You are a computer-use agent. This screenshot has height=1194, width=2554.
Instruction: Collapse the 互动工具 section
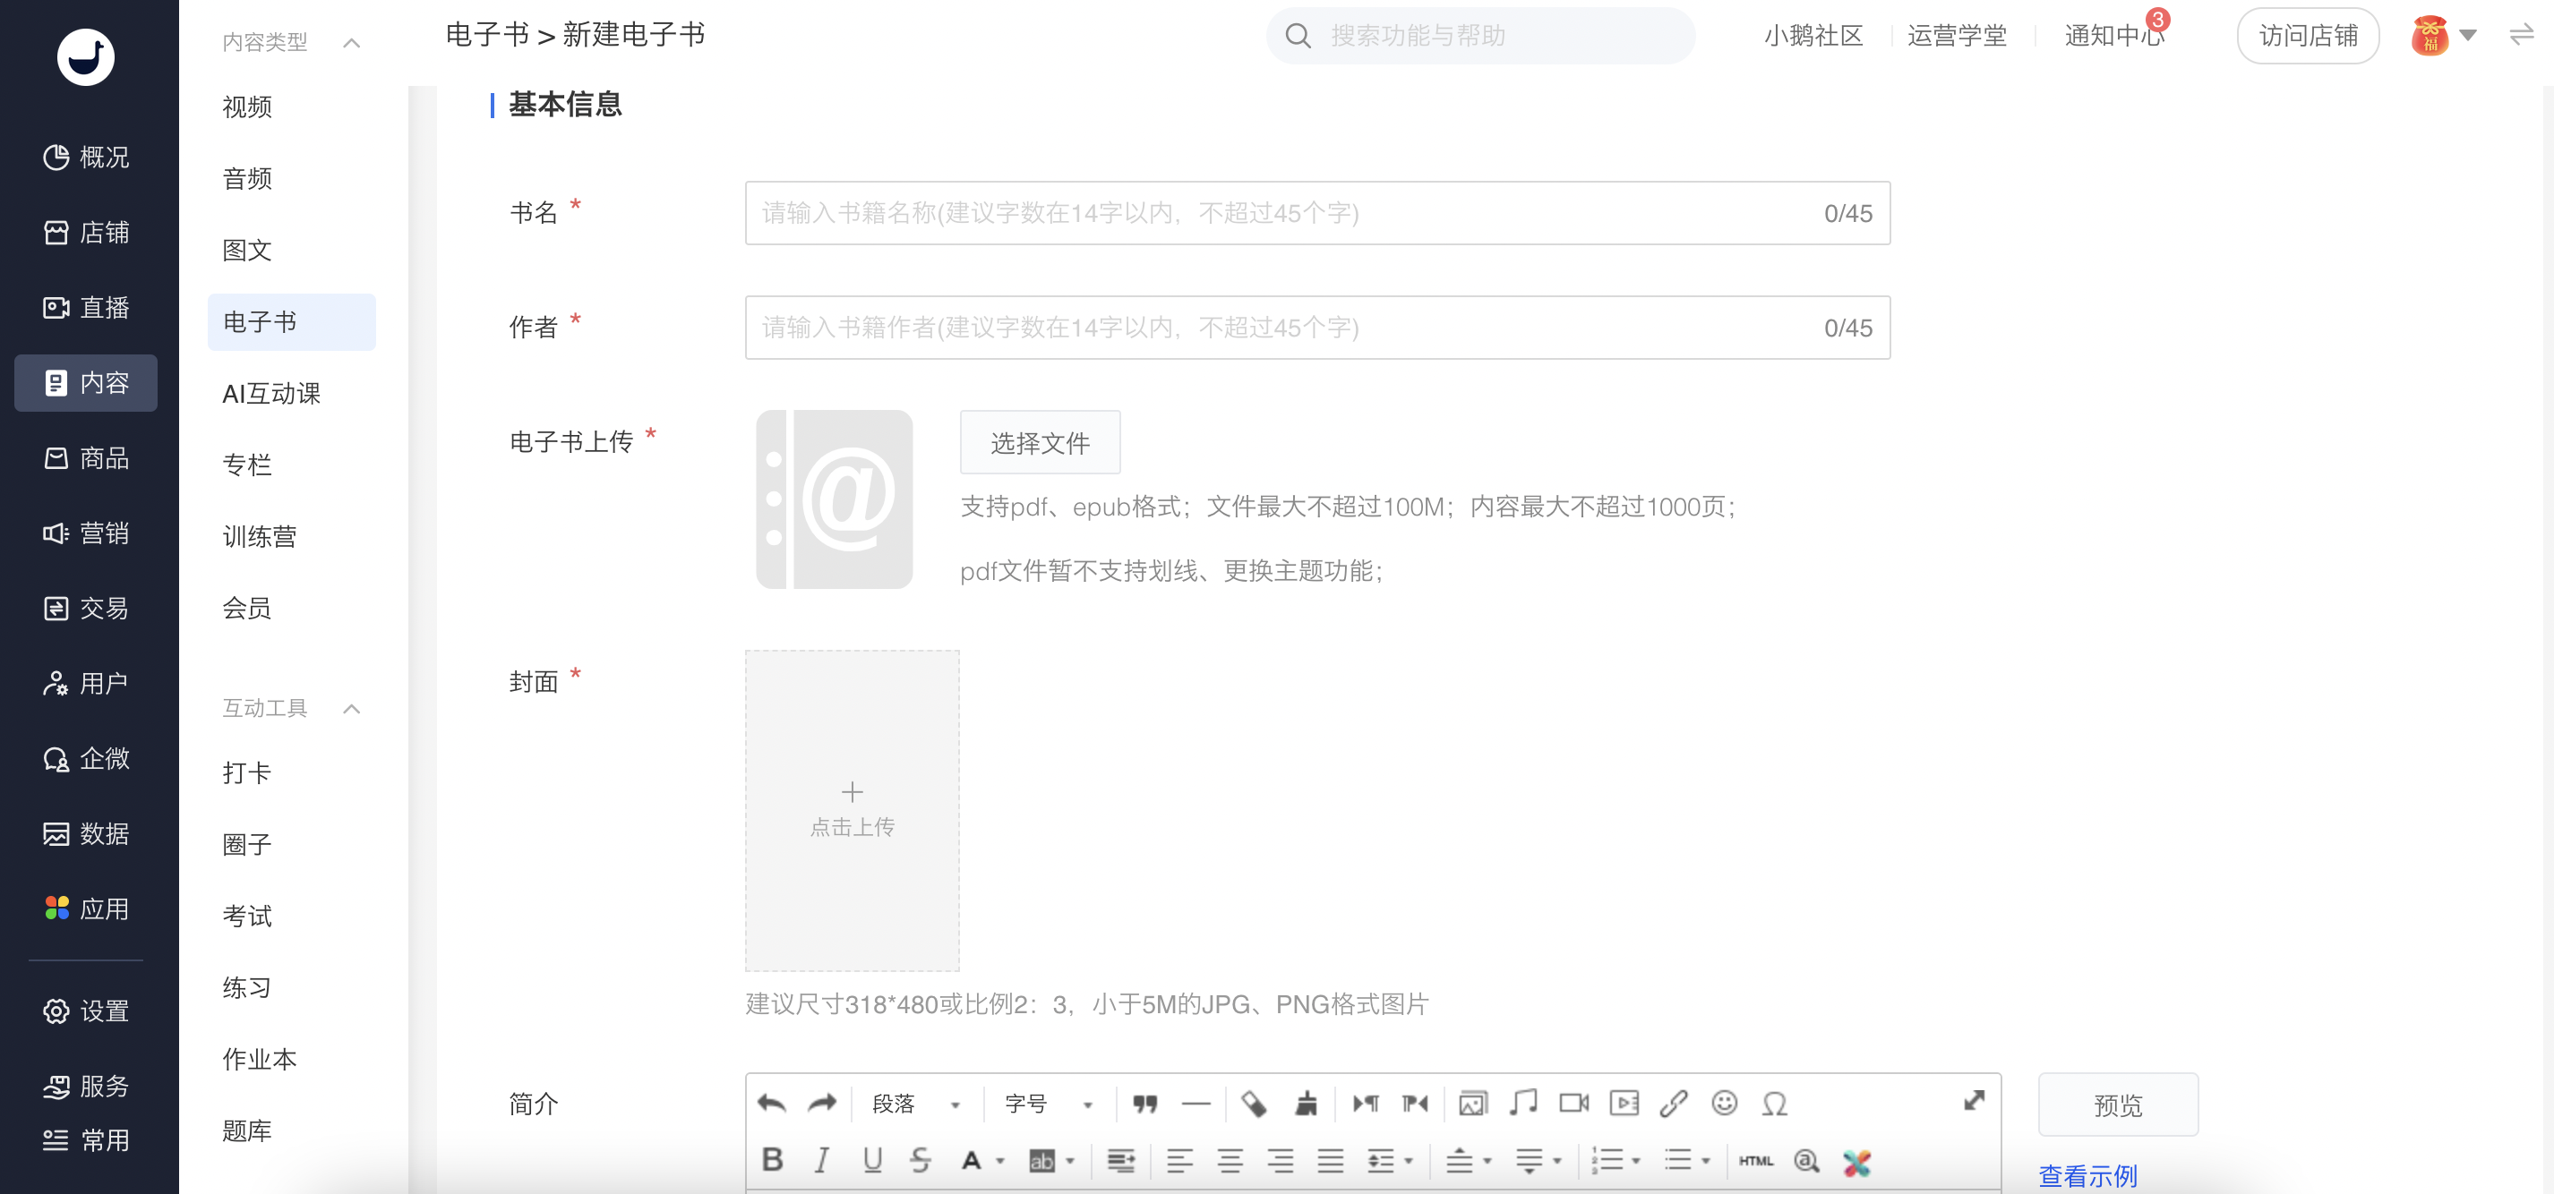pos(351,709)
